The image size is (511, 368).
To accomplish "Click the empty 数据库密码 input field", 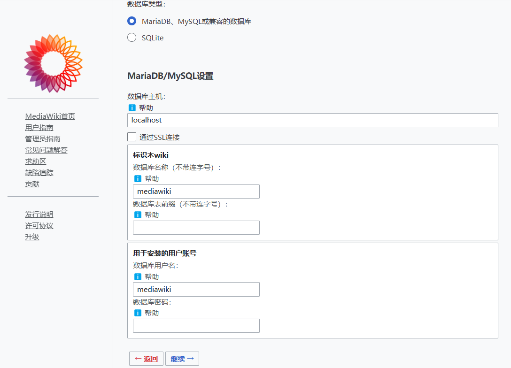I will click(x=196, y=325).
